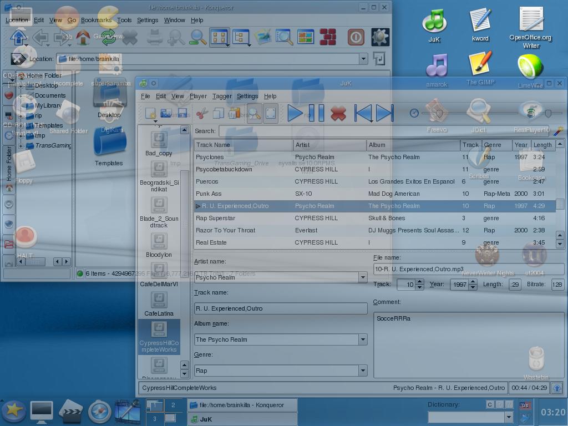
Task: Stop playback with JuK's red X button
Action: 338,113
